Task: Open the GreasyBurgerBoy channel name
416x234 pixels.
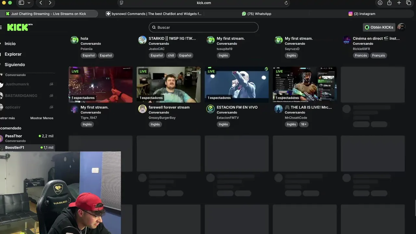Action: (162, 118)
